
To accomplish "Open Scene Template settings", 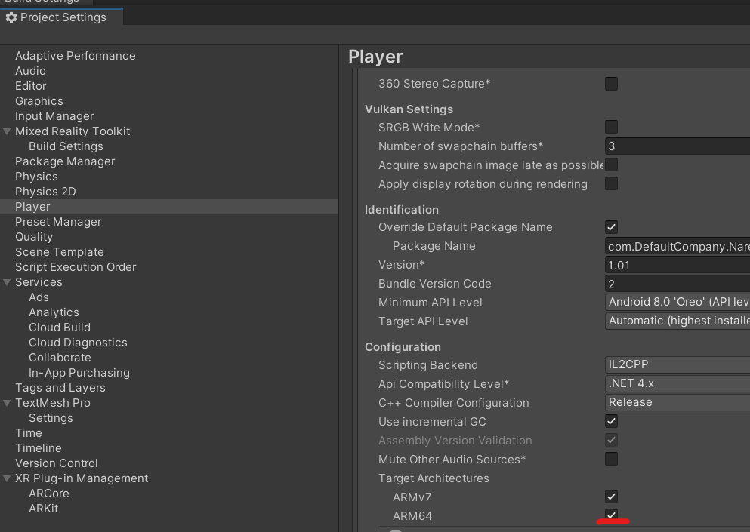I will 60,252.
